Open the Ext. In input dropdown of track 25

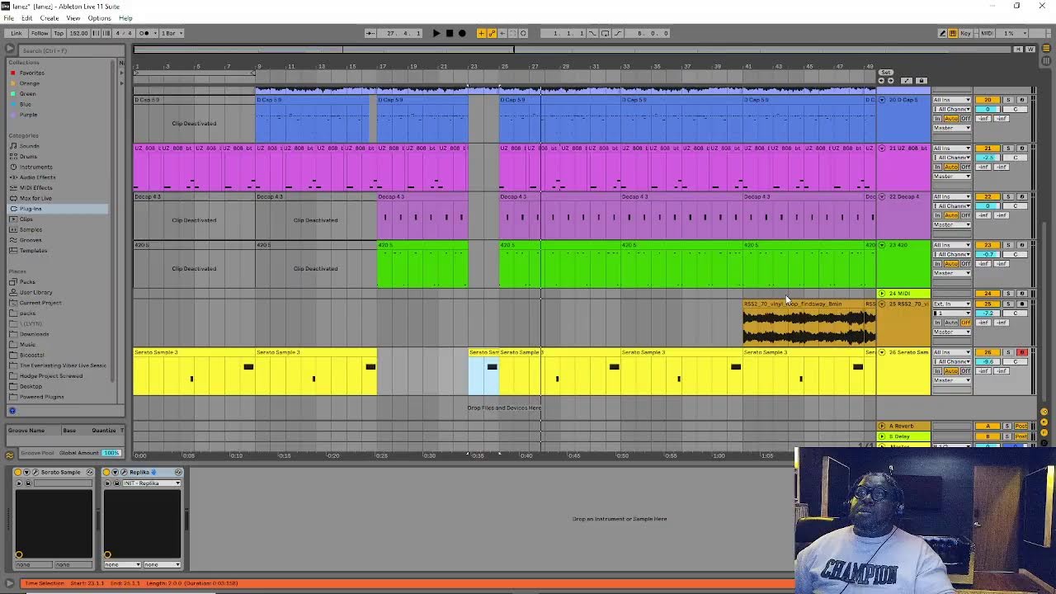click(x=952, y=304)
